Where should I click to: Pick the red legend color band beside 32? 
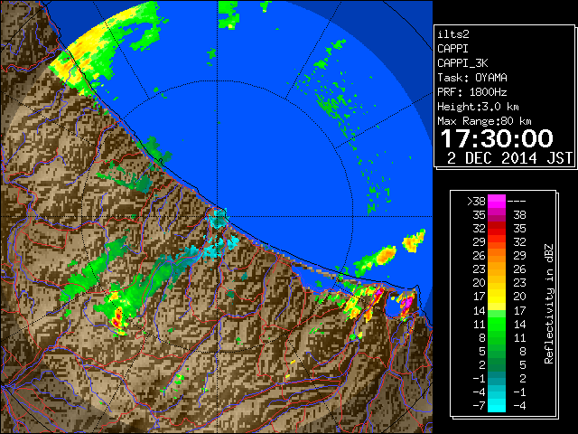[x=497, y=229]
